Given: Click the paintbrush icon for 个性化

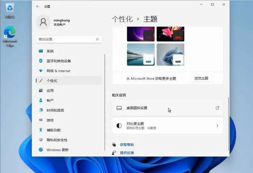Looking at the screenshot, I should (x=41, y=81).
